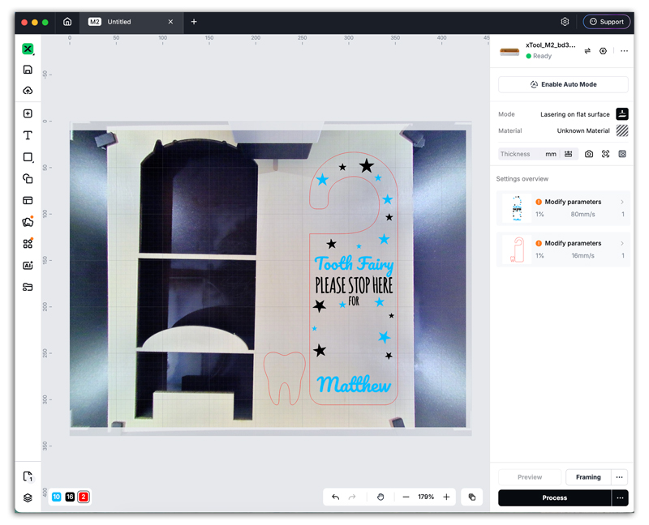Viewport: 649px width, 525px height.
Task: Open the project files folder icon
Action: [28, 287]
